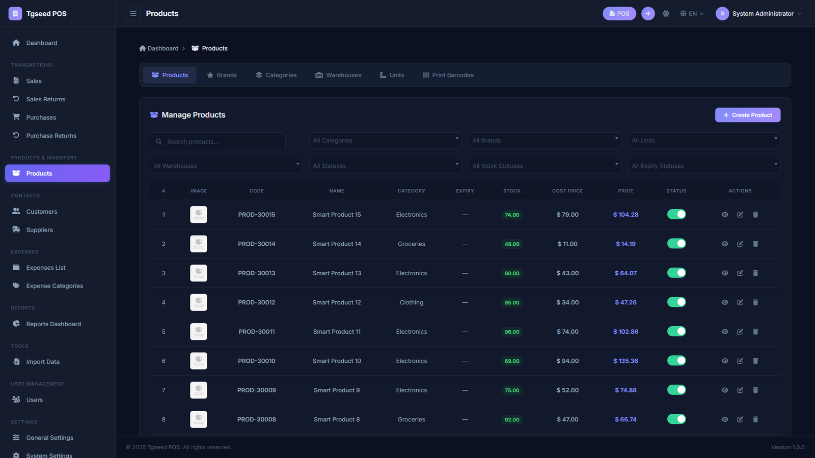Screen dimensions: 815x458
Task: View details of Smart Product 12
Action: (725, 302)
